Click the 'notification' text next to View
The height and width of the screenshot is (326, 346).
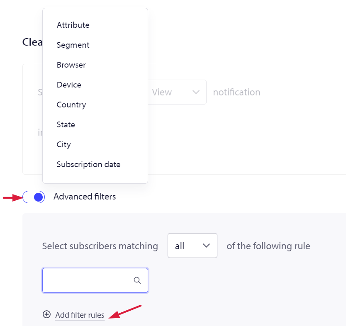click(236, 92)
